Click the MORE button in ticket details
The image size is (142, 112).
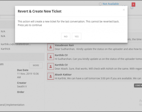coord(36,65)
